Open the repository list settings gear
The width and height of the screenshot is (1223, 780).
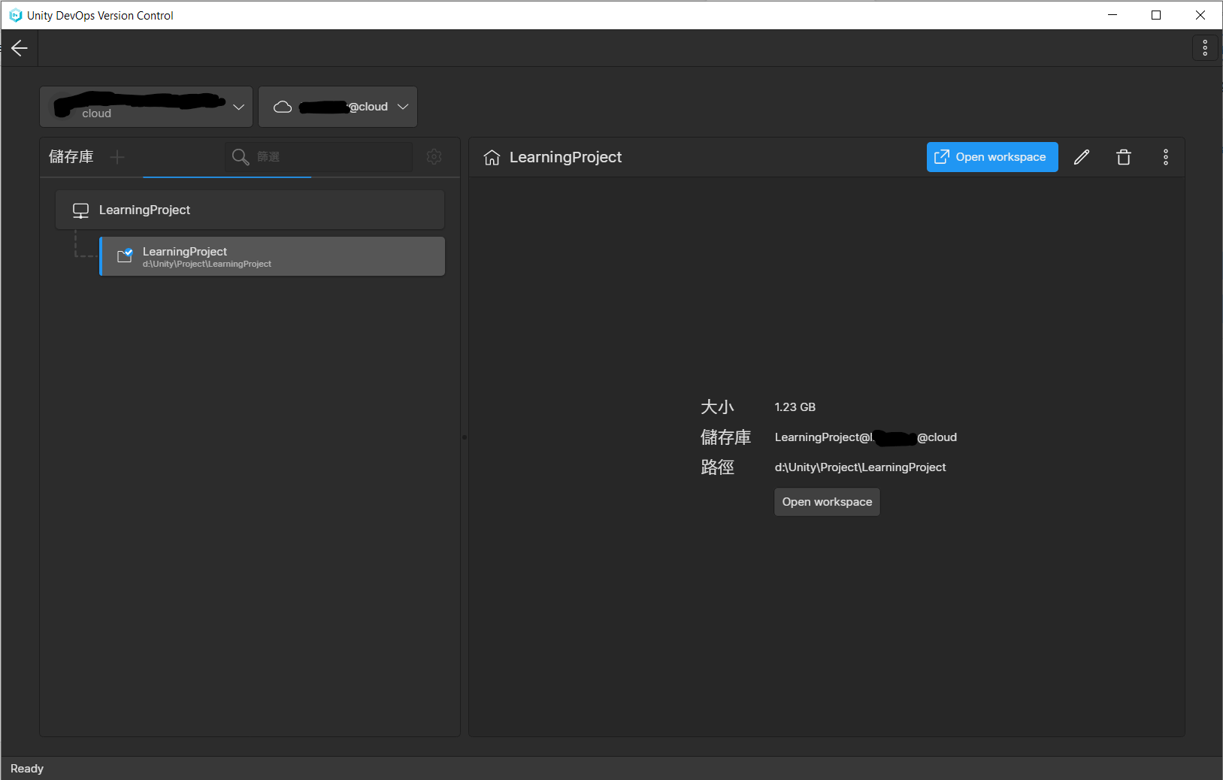[434, 157]
